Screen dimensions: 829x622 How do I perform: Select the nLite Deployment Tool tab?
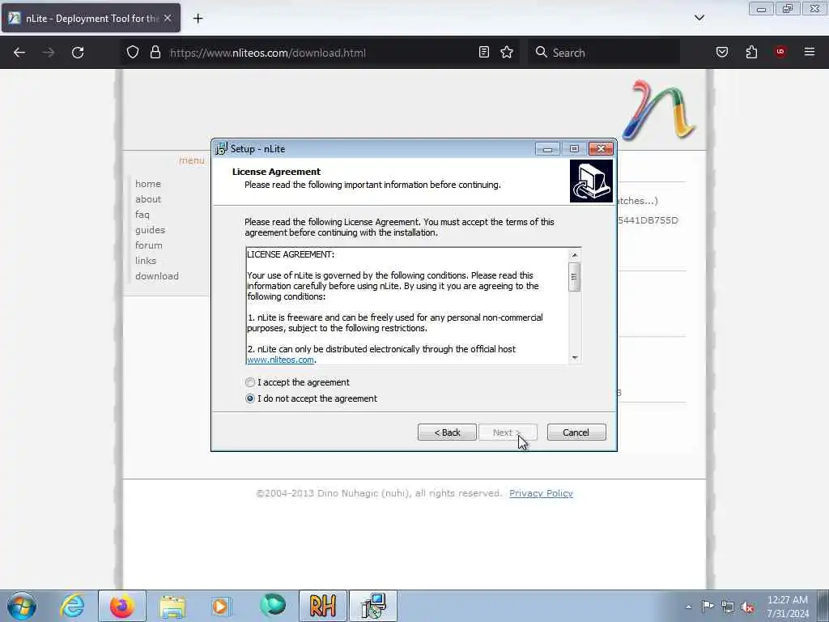pyautogui.click(x=91, y=18)
